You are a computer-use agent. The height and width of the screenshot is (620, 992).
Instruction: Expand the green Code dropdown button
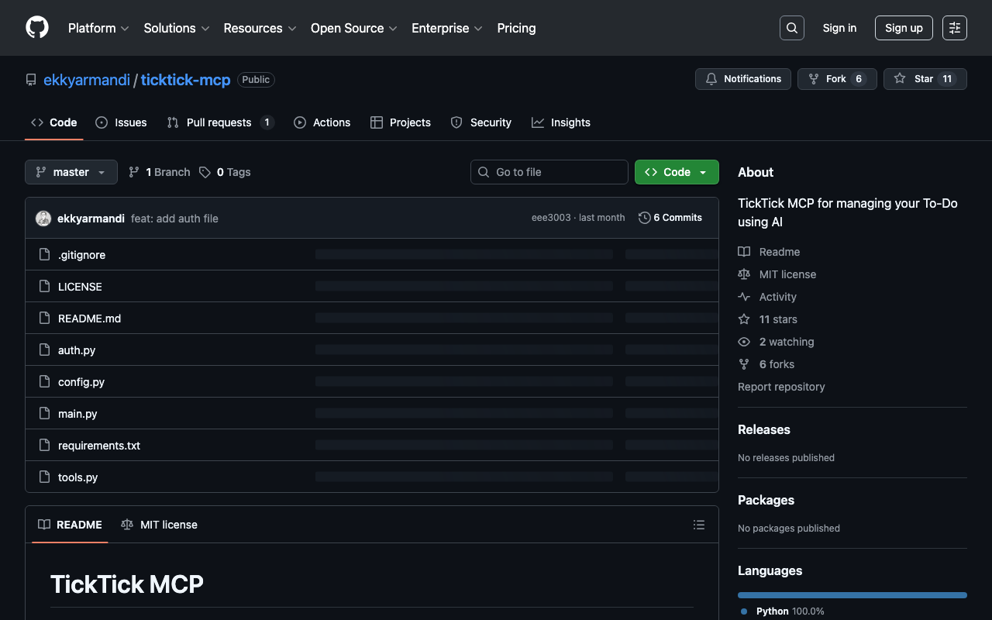coord(677,172)
